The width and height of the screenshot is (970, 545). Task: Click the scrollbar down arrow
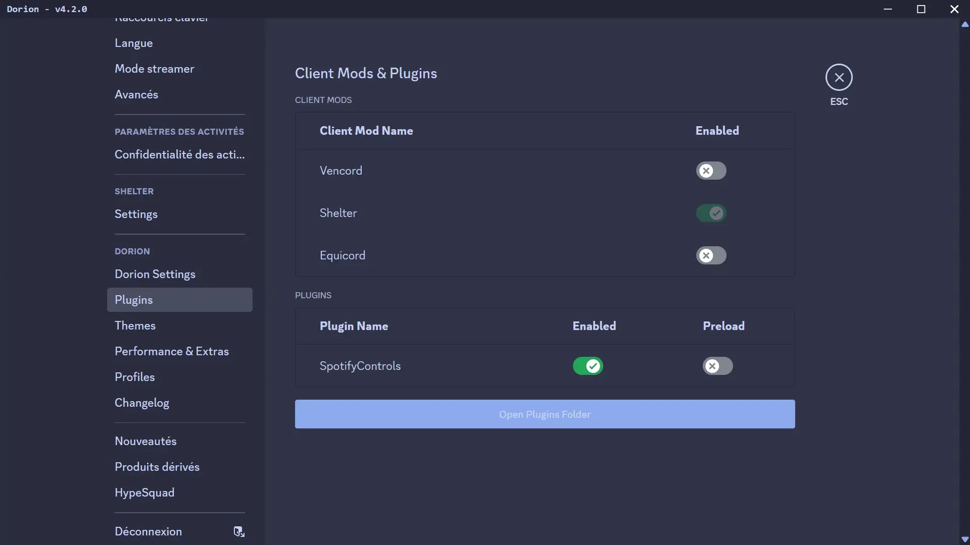[x=964, y=539]
